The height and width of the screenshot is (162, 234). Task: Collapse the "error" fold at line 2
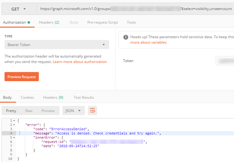coord(14,125)
